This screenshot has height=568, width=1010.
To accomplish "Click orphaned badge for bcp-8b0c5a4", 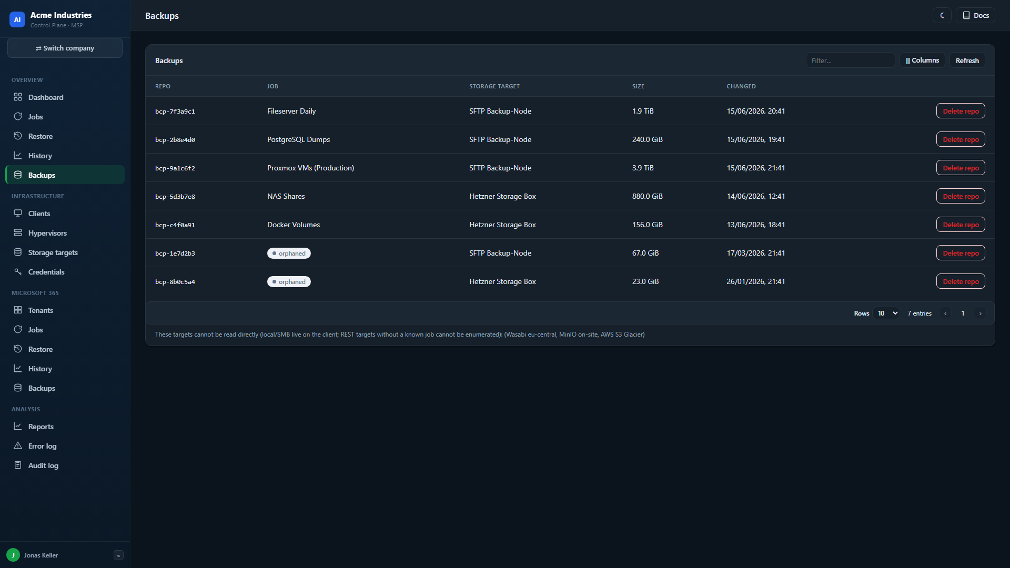I will click(x=289, y=282).
